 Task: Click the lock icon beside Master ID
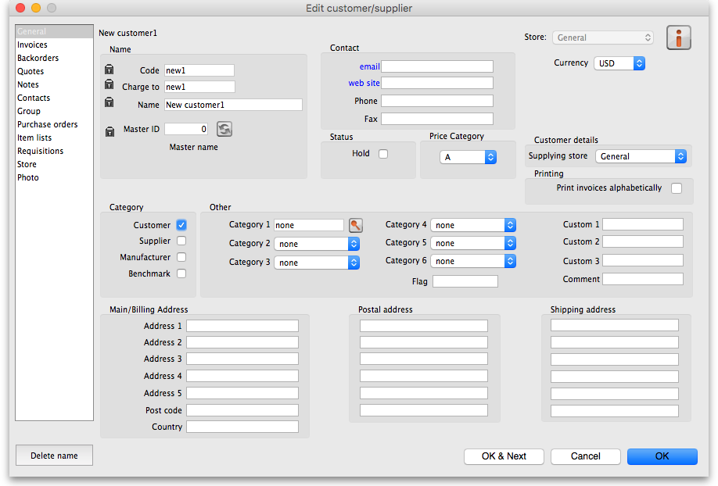109,130
